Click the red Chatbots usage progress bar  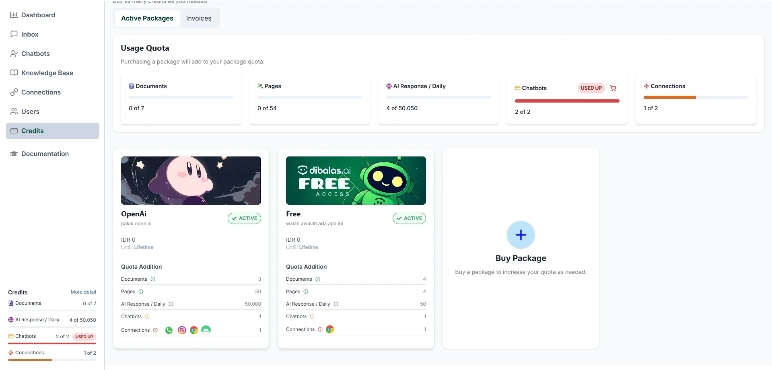(567, 101)
